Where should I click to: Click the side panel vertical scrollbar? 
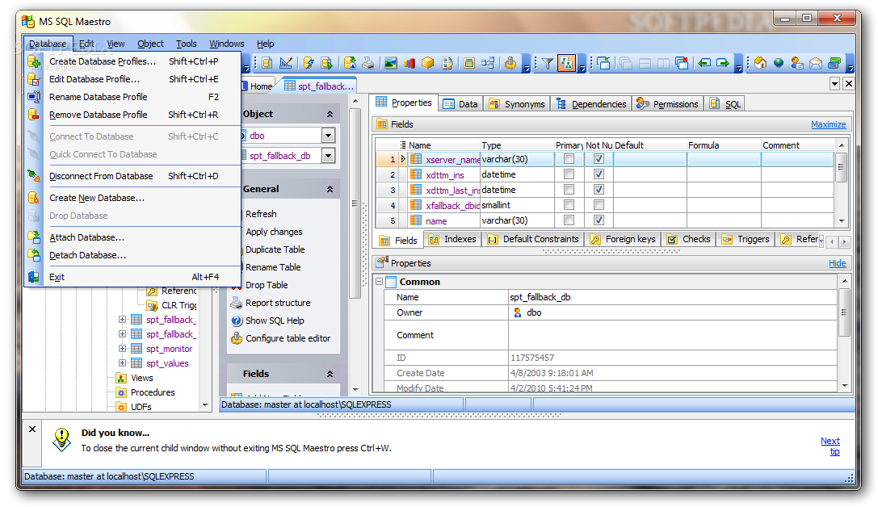[355, 244]
